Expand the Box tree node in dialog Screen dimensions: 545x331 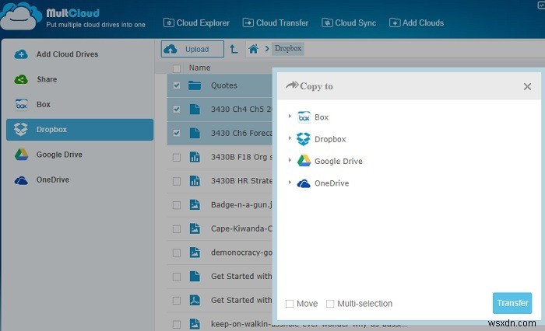pyautogui.click(x=290, y=117)
